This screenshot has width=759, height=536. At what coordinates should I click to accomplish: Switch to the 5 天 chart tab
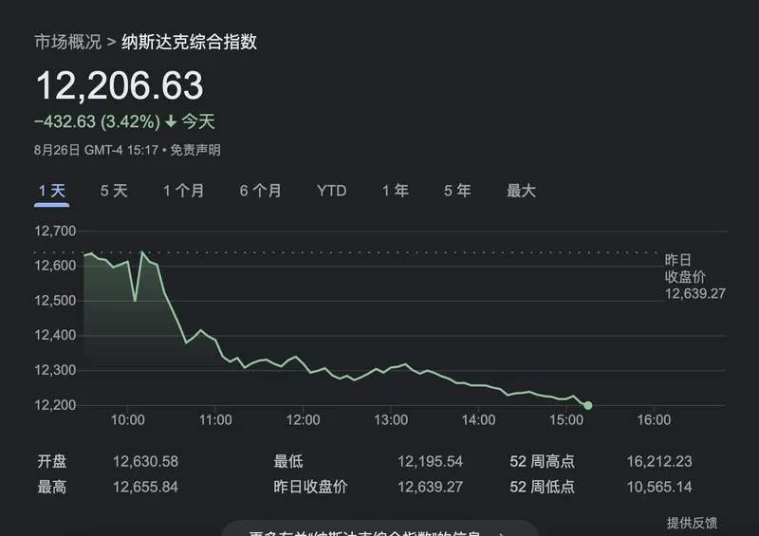114,191
